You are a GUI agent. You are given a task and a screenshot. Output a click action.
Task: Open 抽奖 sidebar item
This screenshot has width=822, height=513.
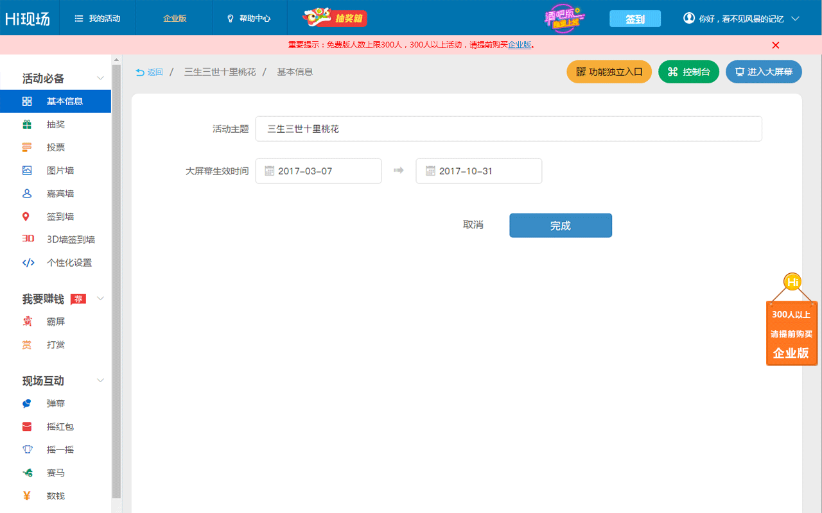(55, 124)
